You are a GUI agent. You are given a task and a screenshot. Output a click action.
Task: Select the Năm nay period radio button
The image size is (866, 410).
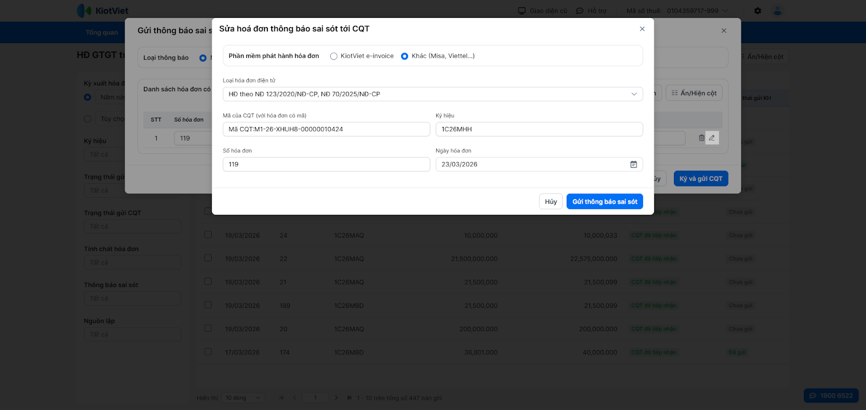click(x=87, y=97)
